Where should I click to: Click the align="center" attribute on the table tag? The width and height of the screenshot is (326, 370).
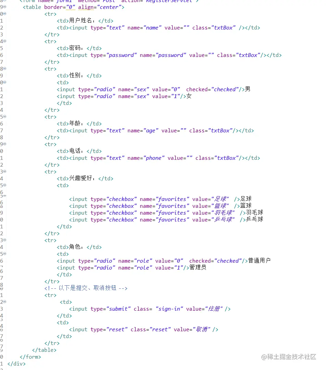click(x=99, y=7)
